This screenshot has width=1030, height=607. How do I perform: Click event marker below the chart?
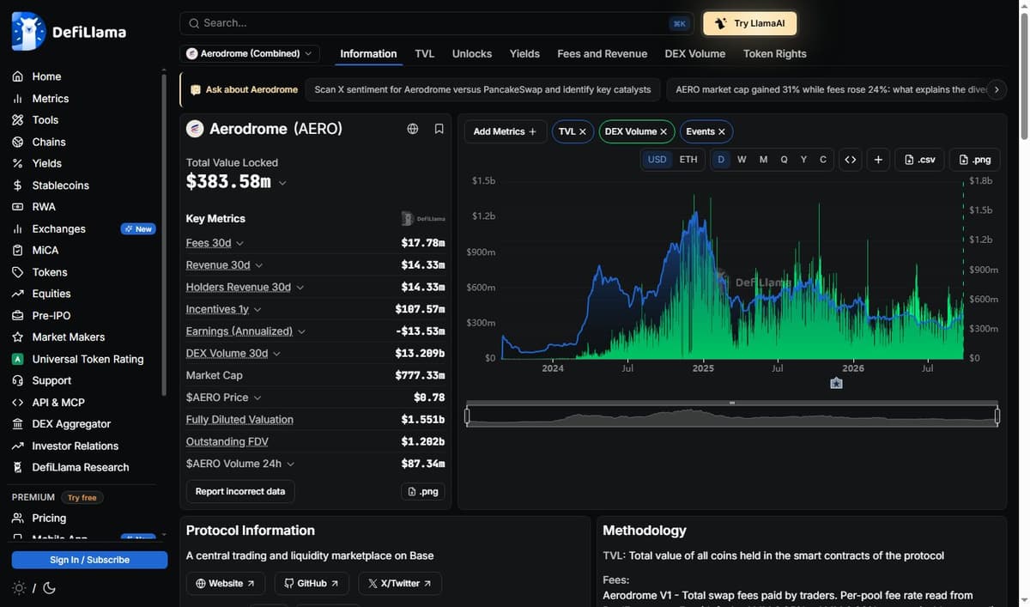pos(836,383)
